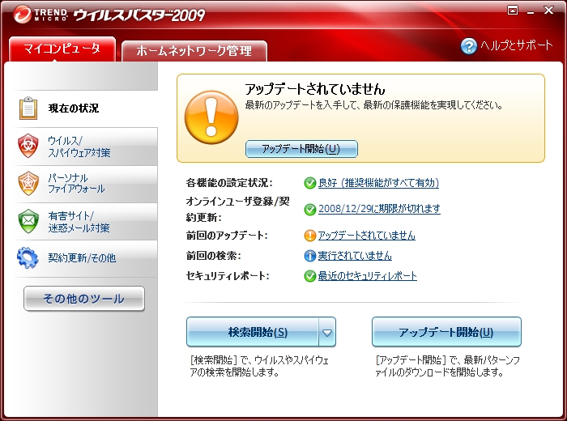Open the ホームネットワーク管理 tab
567x421 pixels.
click(194, 51)
